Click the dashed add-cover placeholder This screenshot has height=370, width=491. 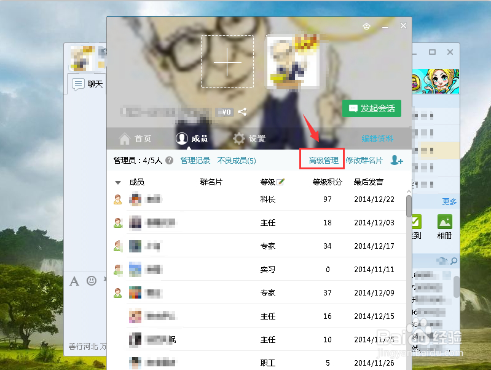pos(227,62)
